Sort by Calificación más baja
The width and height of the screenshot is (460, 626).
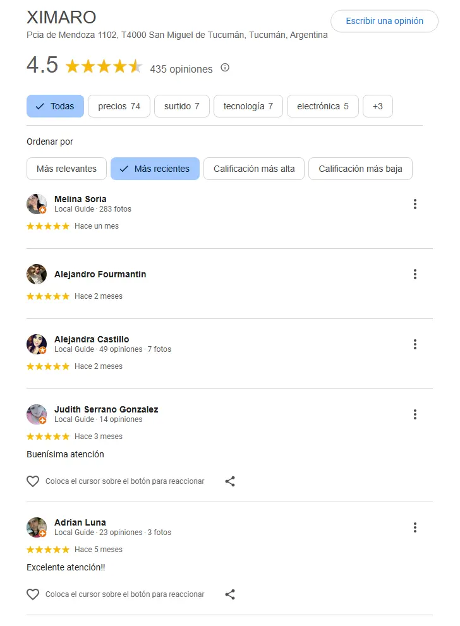(360, 169)
